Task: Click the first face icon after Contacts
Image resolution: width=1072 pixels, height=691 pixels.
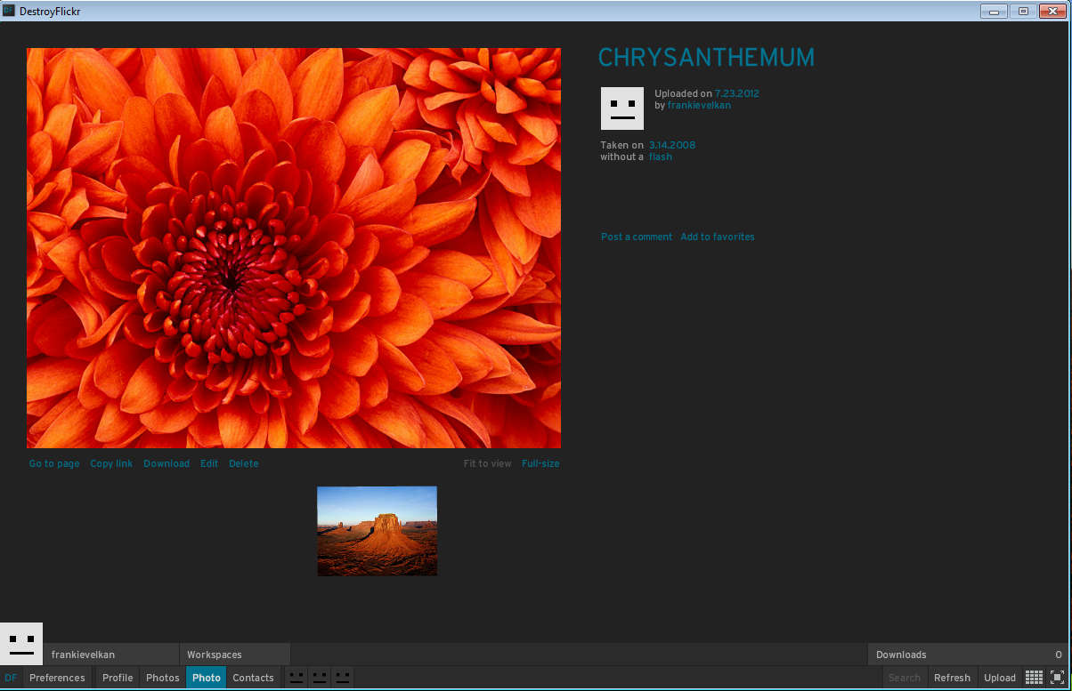Action: click(x=296, y=678)
